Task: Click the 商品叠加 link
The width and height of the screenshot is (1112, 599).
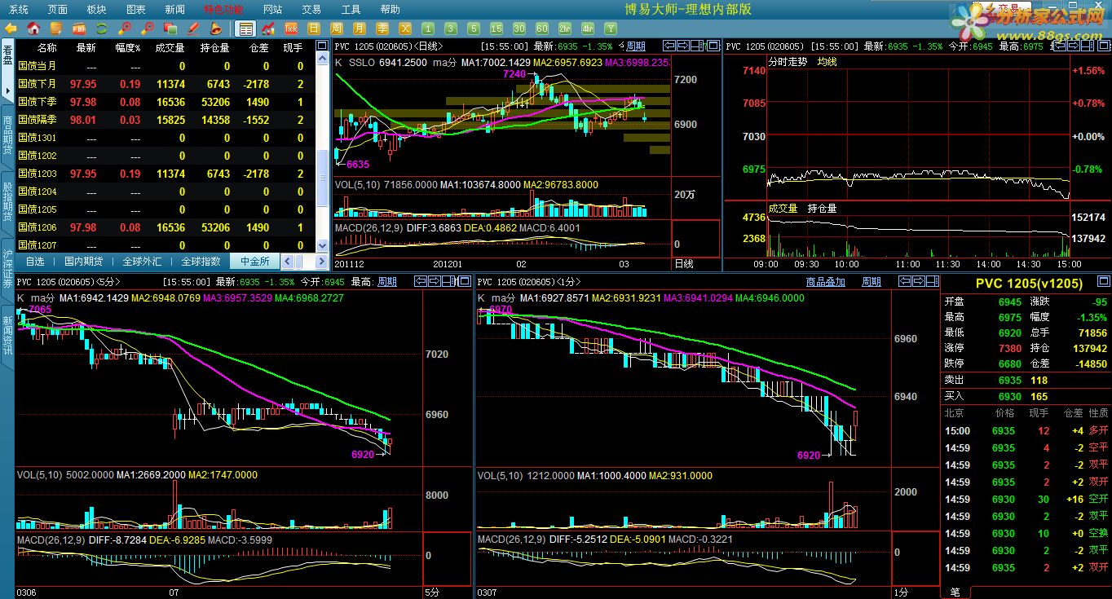Action: coord(826,282)
